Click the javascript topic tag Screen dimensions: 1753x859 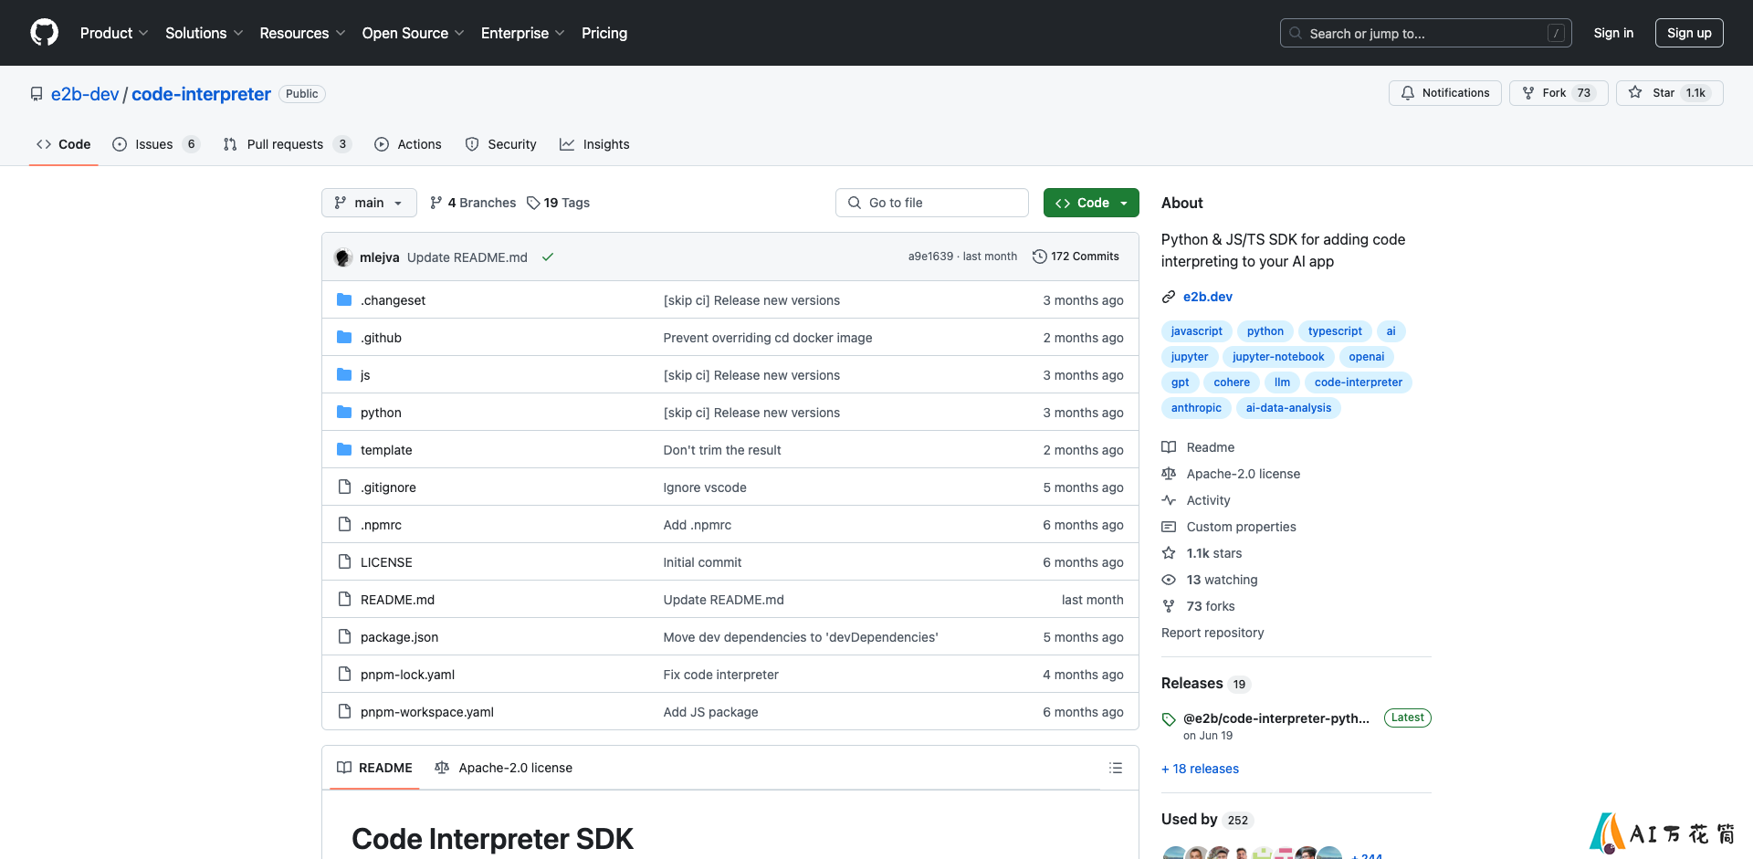1196,331
